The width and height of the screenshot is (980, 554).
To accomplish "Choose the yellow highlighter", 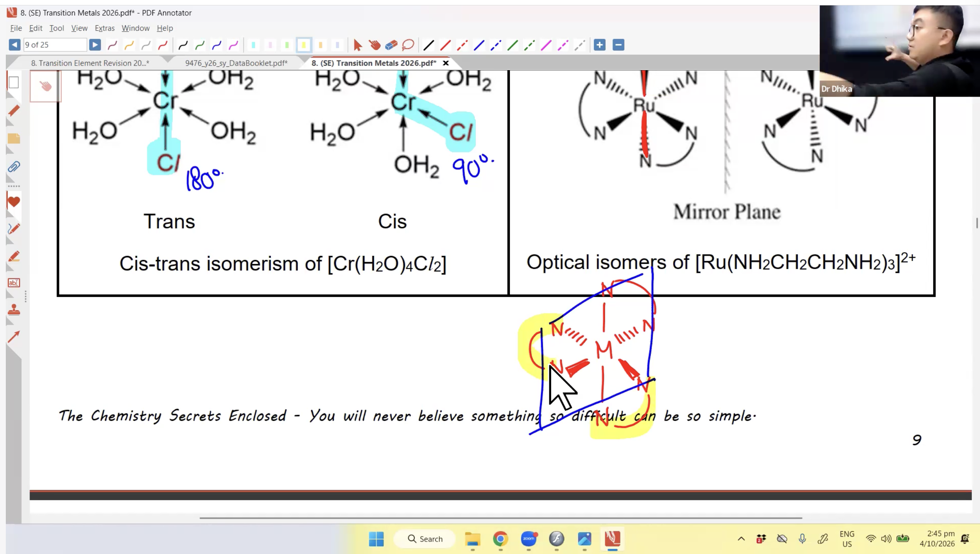I will click(304, 45).
